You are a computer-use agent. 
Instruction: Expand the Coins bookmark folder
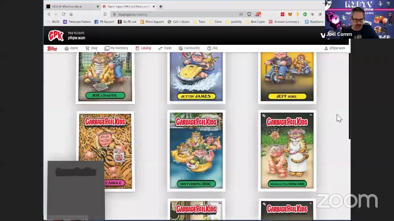pyautogui.click(x=215, y=22)
